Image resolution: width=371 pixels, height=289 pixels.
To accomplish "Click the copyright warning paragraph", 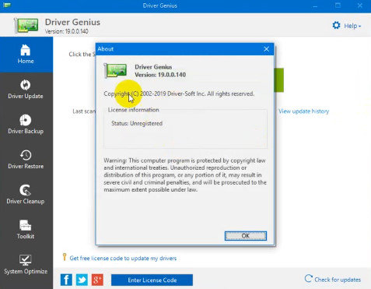I will coord(185,175).
